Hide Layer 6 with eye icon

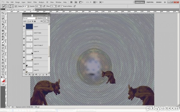[x=24, y=26]
